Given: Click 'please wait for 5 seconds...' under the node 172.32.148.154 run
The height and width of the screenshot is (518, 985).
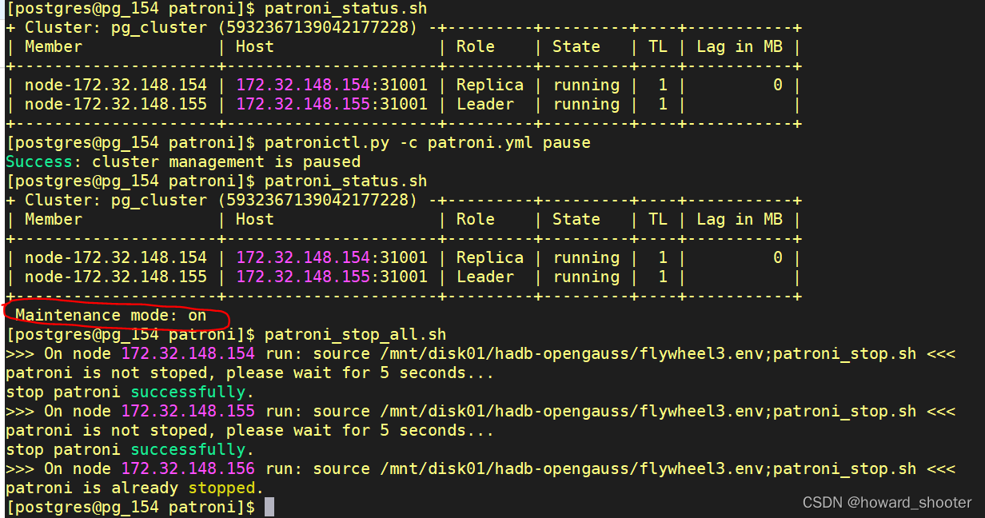Looking at the screenshot, I should (360, 373).
